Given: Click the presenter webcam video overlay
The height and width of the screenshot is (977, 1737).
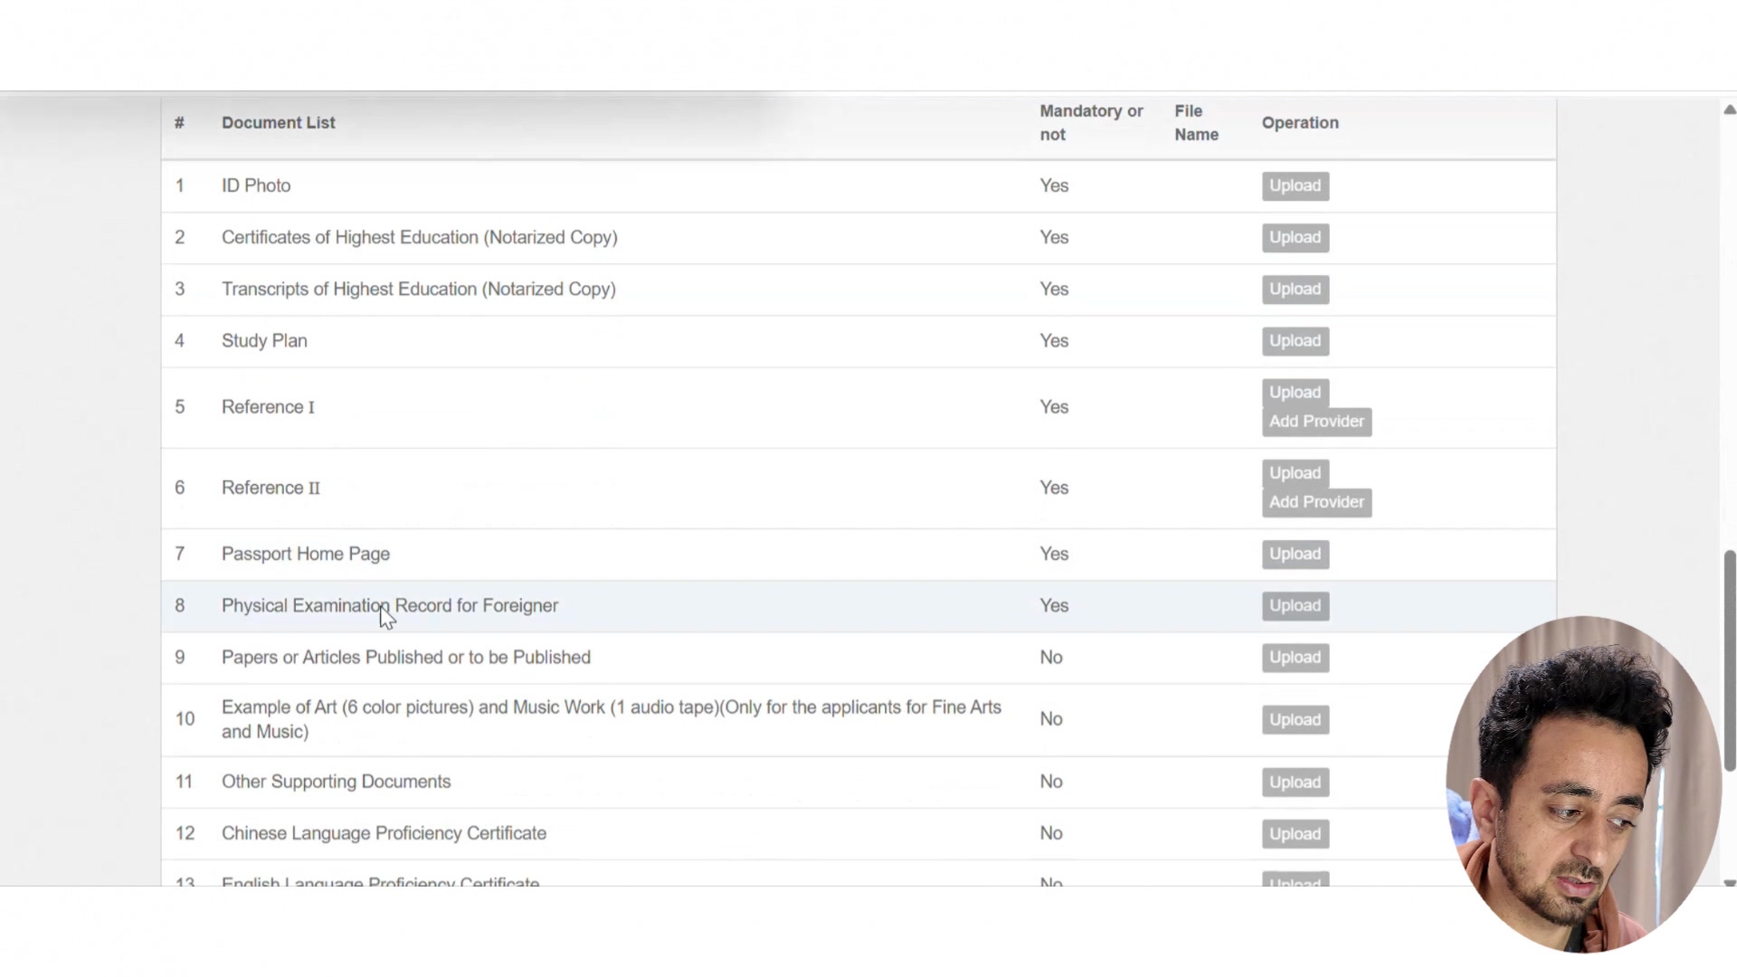Looking at the screenshot, I should 1583,784.
